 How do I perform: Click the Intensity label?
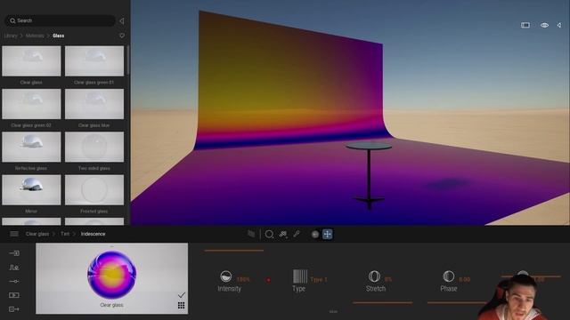tap(230, 289)
